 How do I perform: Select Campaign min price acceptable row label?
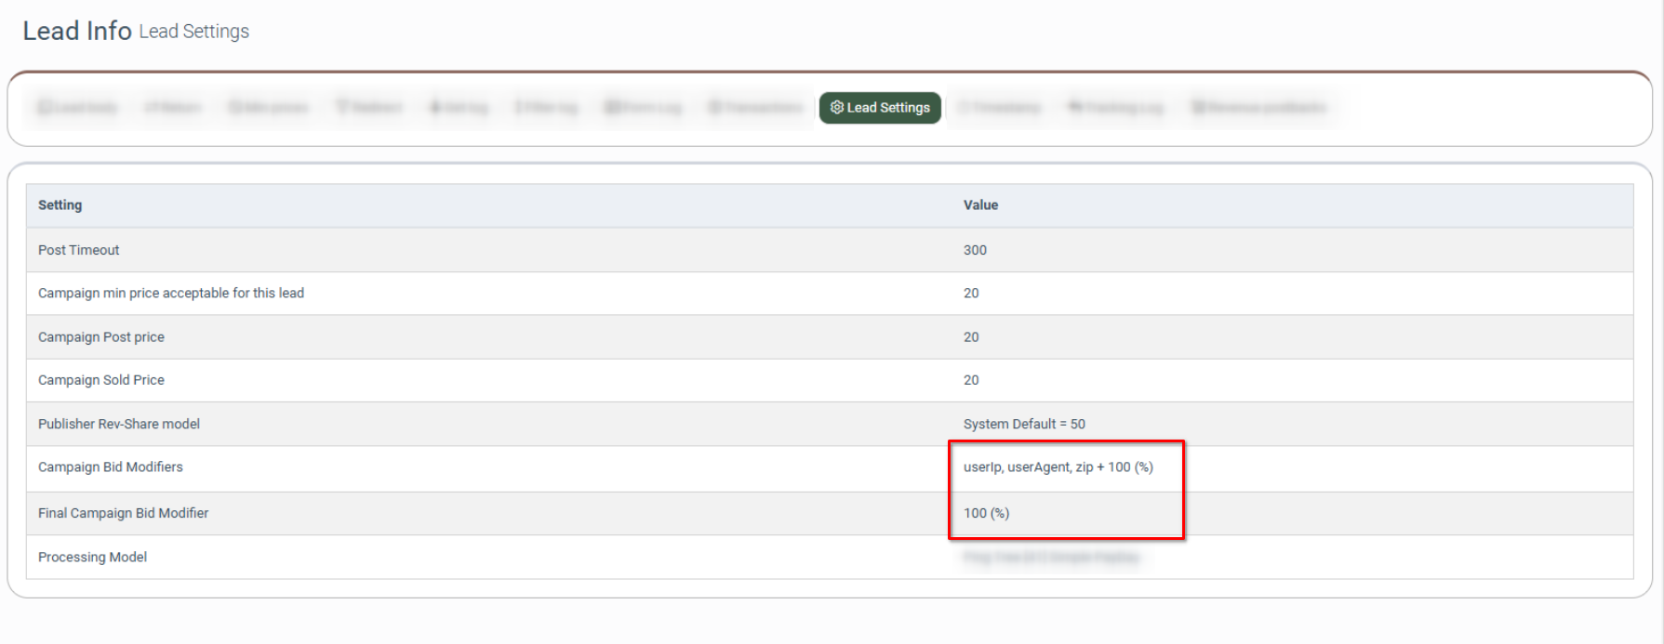pos(170,293)
